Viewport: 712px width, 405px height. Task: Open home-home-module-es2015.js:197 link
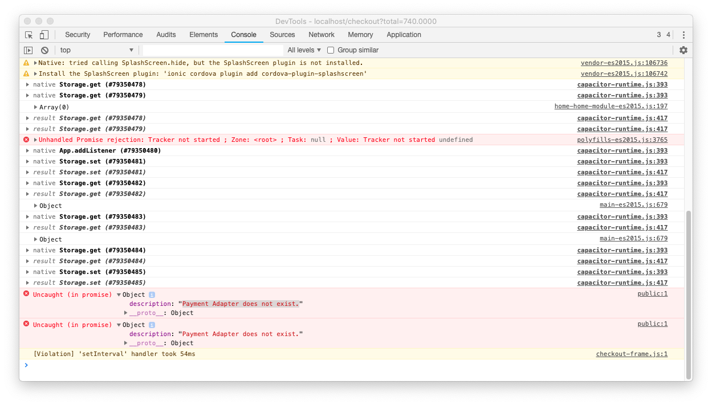611,107
